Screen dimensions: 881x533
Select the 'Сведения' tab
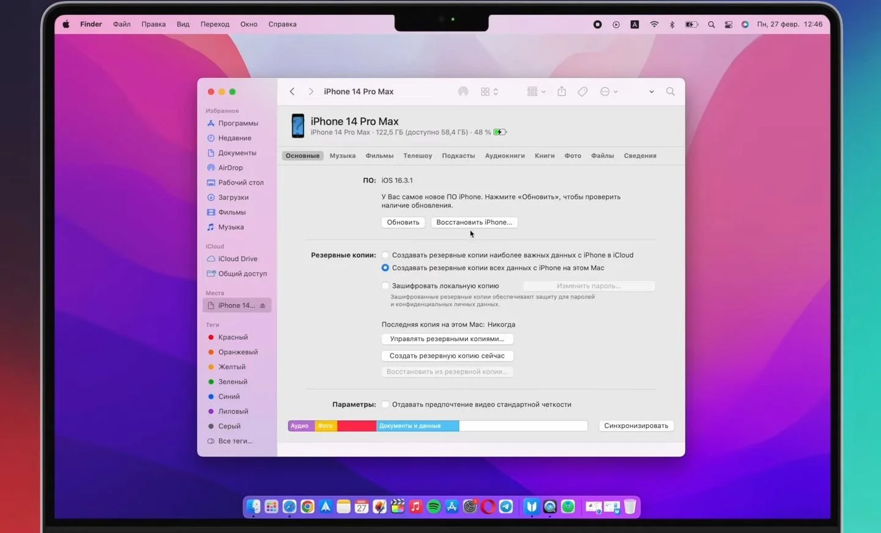point(640,156)
